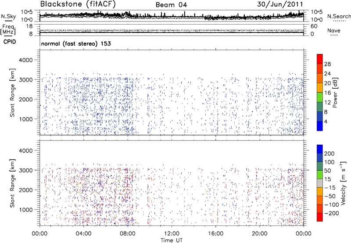Pick the teal 50–100 velocity swatch

320,166
